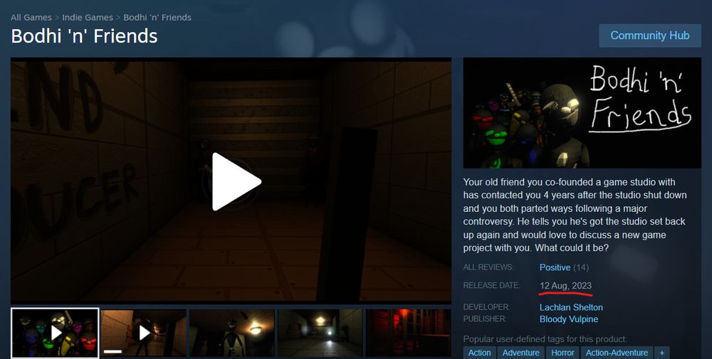This screenshot has height=359, width=712.
Task: Click the PUBLISHER label
Action: pyautogui.click(x=484, y=319)
